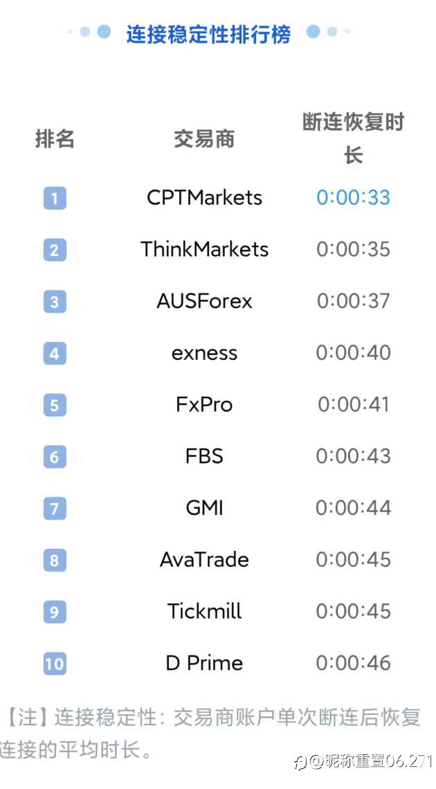Click the rank 9 badge icon

[55, 612]
